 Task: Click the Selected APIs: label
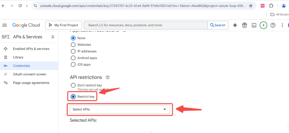(83, 120)
